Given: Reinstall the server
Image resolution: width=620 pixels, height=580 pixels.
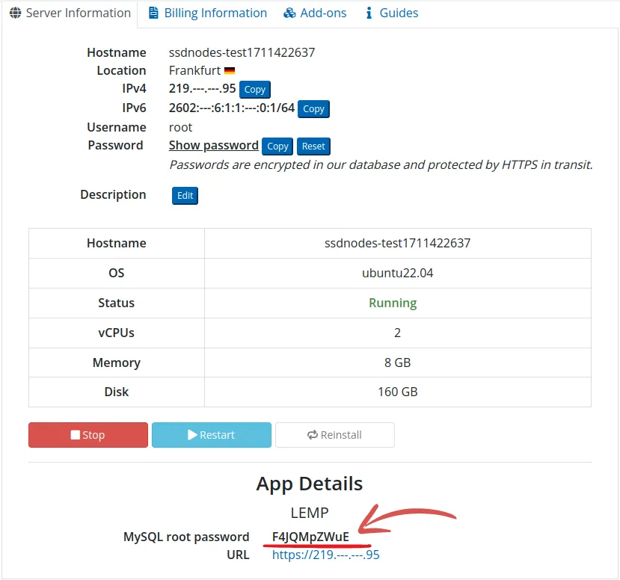Looking at the screenshot, I should (x=335, y=435).
